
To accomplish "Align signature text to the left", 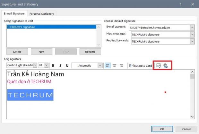I will (108, 65).
